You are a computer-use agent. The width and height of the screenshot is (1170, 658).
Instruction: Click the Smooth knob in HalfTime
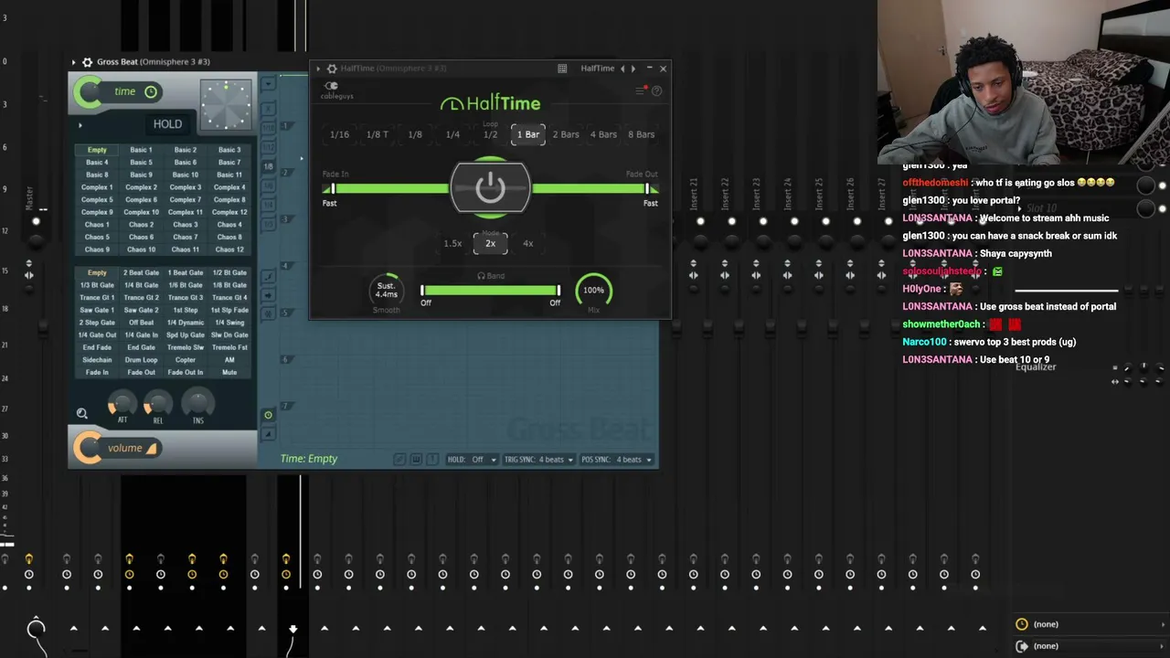point(386,291)
